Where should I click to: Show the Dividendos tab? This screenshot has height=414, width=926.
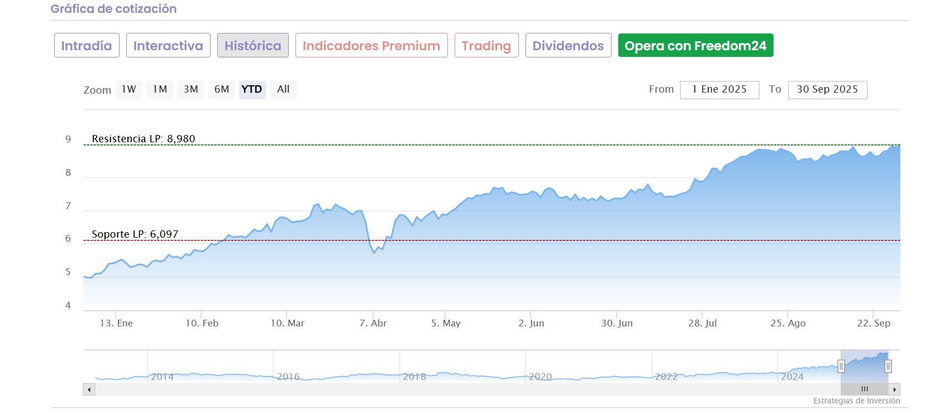tap(568, 46)
